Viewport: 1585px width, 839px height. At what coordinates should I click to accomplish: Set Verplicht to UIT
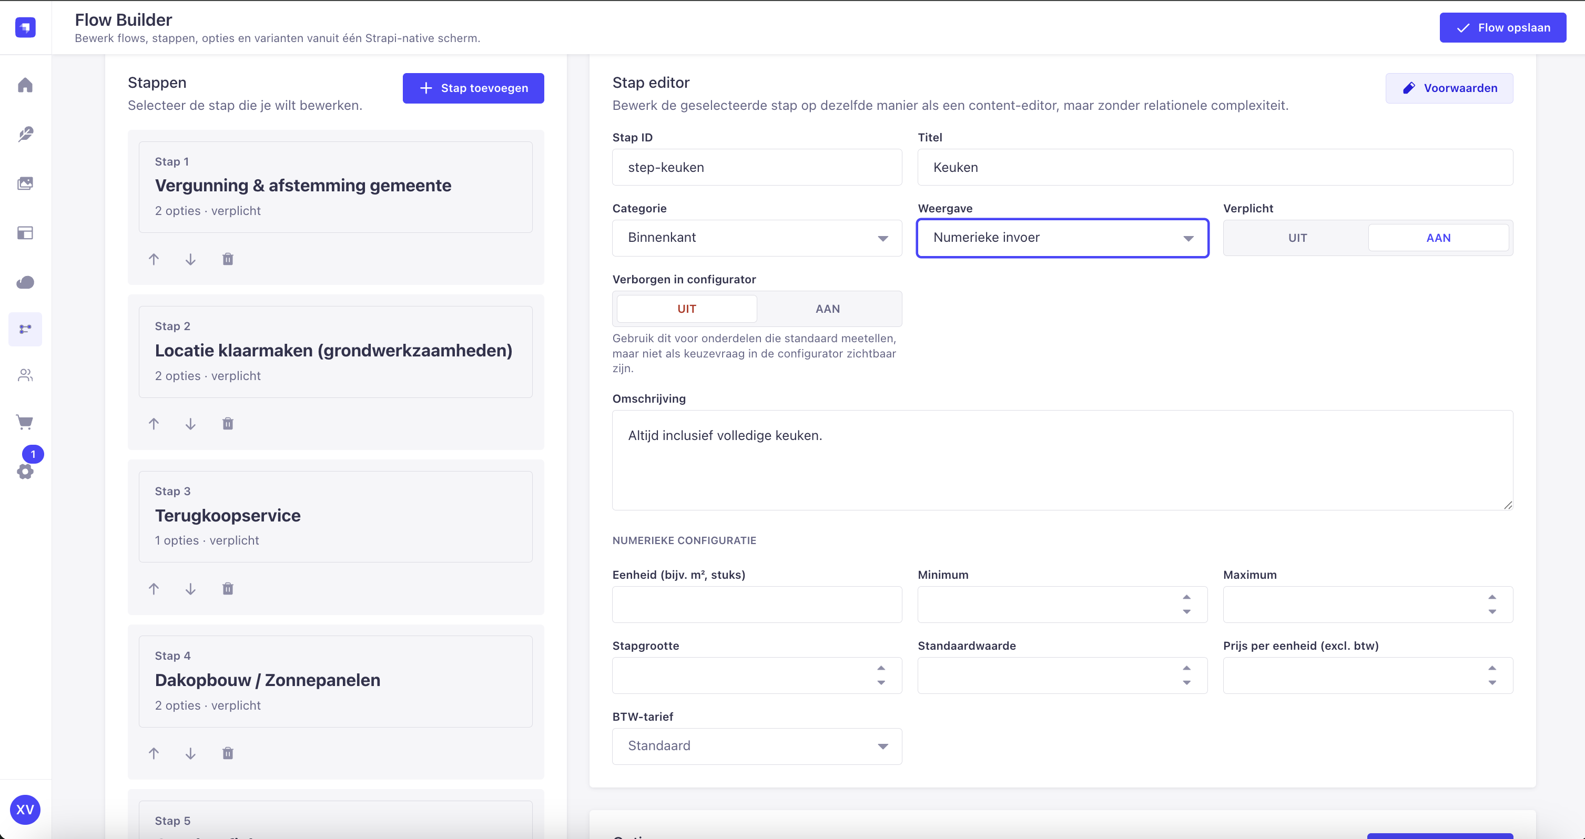1298,238
